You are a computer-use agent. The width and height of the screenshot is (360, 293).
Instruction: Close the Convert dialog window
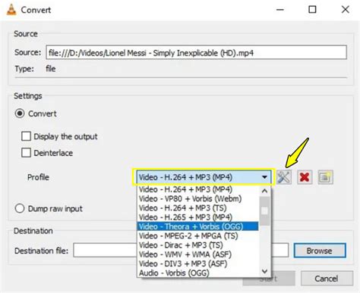(x=345, y=10)
